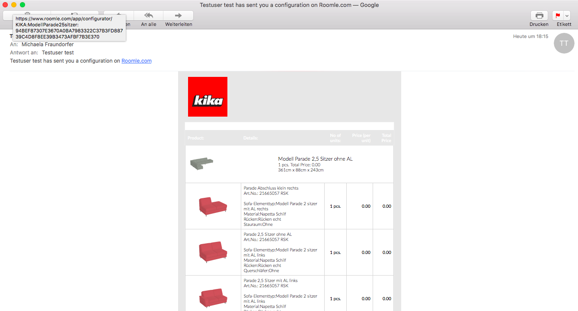
Task: Click the TT sender avatar
Action: (x=564, y=43)
